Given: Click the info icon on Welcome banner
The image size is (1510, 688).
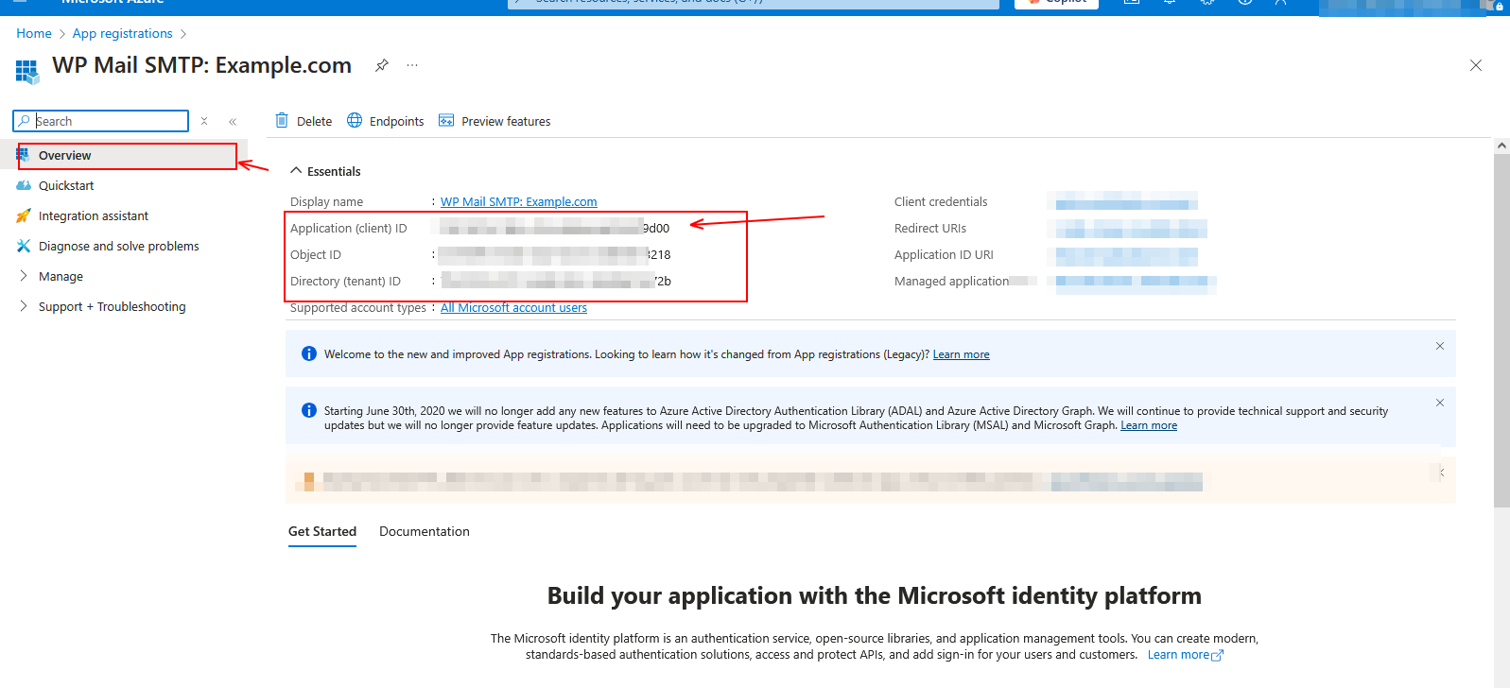Looking at the screenshot, I should (x=309, y=353).
